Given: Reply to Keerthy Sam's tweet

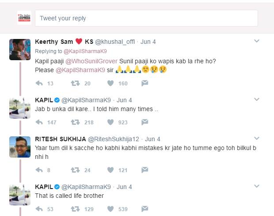Looking at the screenshot, I should tap(39, 83).
